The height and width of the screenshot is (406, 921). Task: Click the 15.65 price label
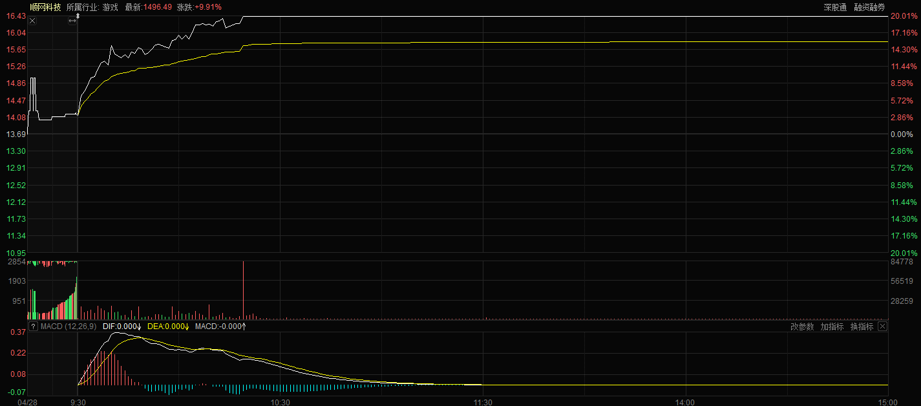click(16, 49)
